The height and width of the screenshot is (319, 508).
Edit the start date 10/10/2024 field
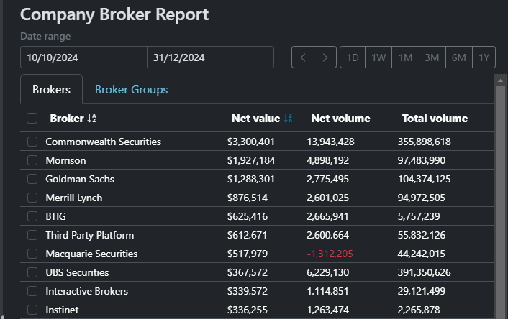coord(83,57)
